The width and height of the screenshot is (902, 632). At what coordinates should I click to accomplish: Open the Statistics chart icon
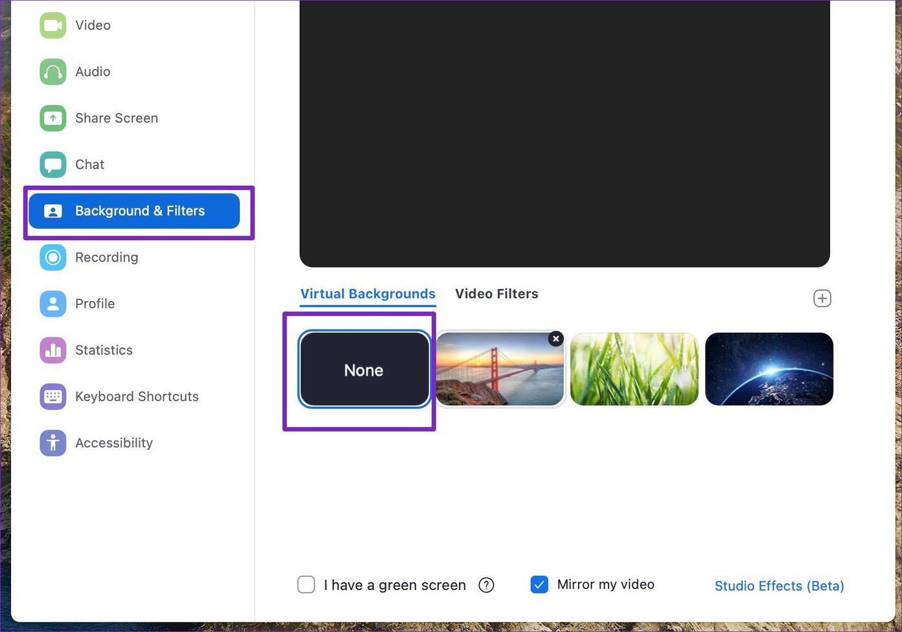(52, 350)
